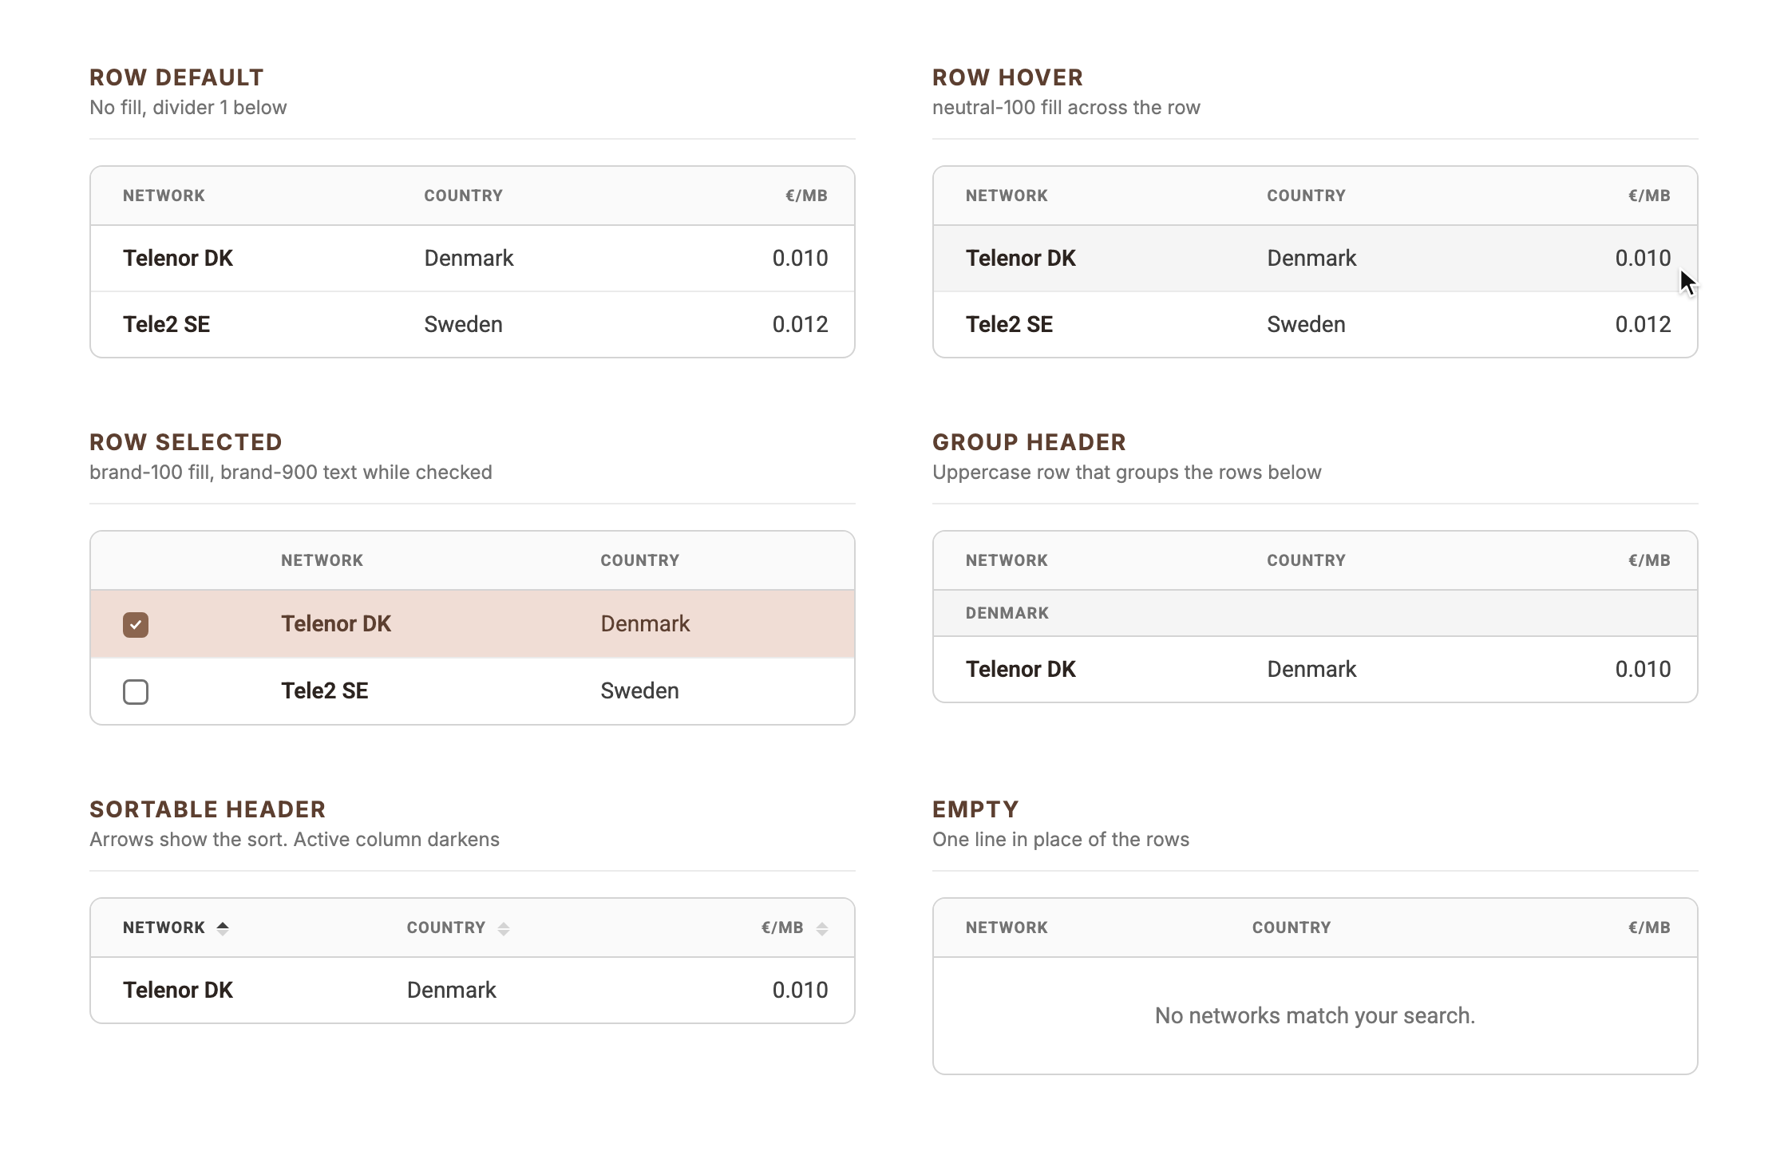Click Telenor DK in Row Selected table
The image size is (1788, 1151).
point(336,623)
